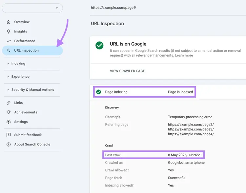
Task: Click VIEW CRAWLED PAGE button
Action: [127, 71]
